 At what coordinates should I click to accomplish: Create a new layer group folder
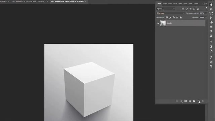point(194,101)
